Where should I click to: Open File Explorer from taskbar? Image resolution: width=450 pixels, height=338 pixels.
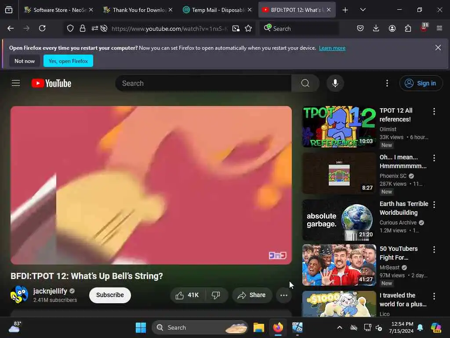[258, 327]
